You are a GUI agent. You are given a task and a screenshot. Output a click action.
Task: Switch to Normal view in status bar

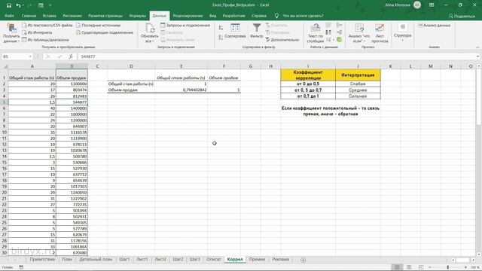click(397, 267)
